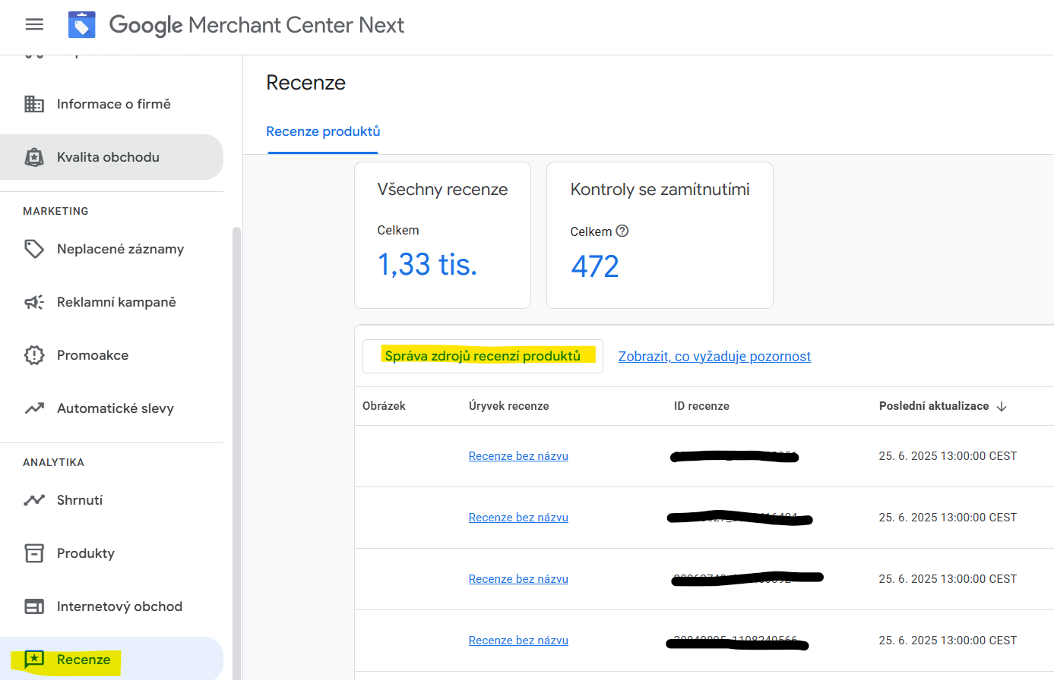Click the ID recenze column header
The image size is (1054, 680).
pos(701,406)
